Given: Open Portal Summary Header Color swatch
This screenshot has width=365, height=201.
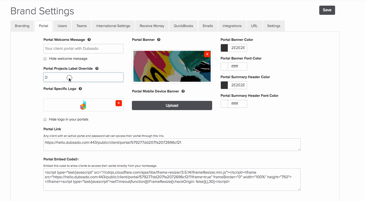Looking at the screenshot, I should tap(224, 85).
